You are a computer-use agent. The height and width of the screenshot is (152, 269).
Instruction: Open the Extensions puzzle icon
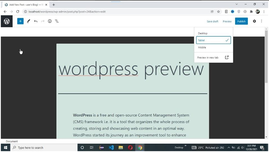pyautogui.click(x=251, y=12)
